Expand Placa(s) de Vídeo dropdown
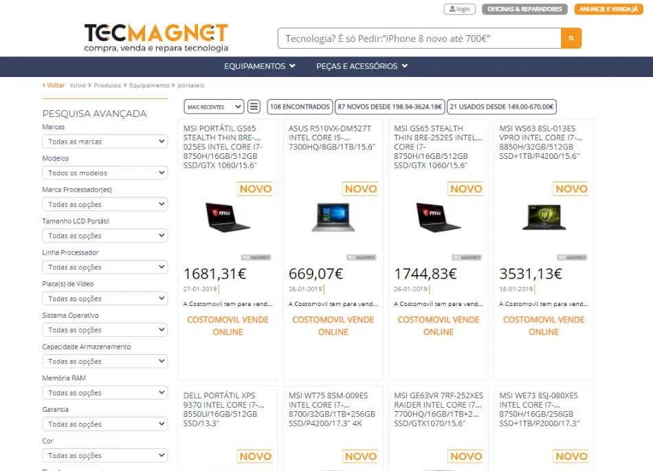Viewport: 653px width, 471px height. coord(105,298)
